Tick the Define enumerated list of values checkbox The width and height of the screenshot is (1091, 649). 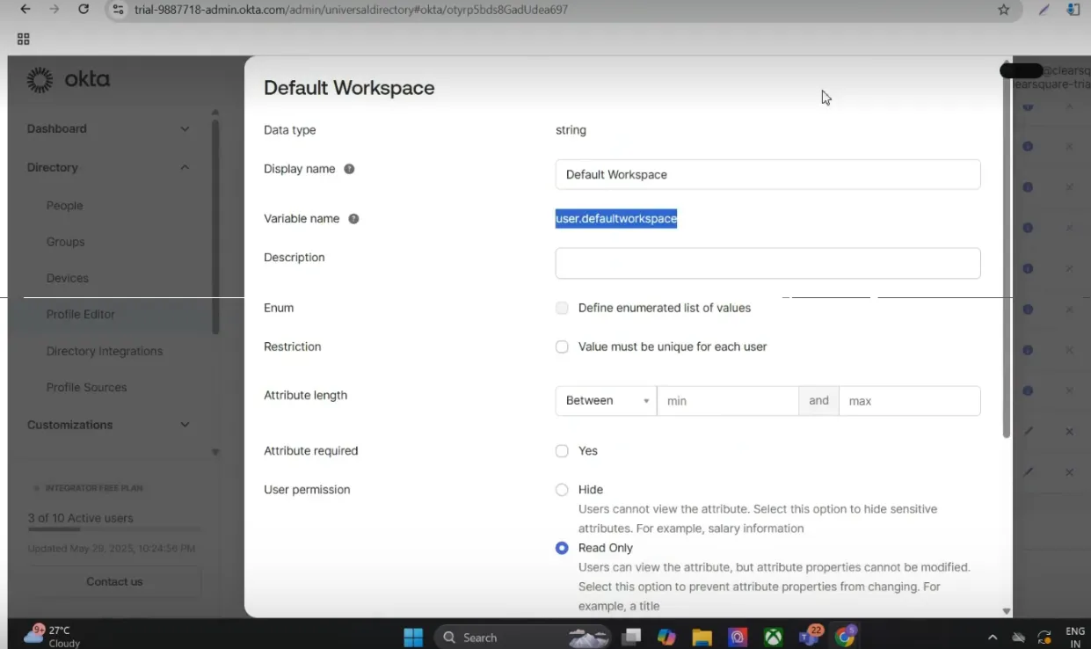[562, 308]
